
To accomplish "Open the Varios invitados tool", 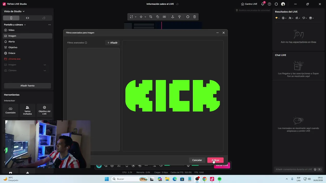I will click(x=28, y=111).
